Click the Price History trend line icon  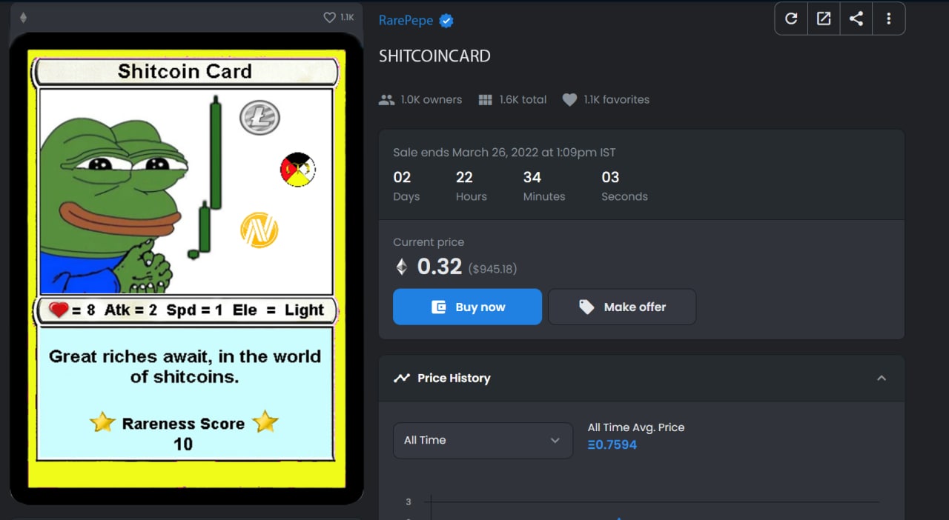(x=402, y=378)
